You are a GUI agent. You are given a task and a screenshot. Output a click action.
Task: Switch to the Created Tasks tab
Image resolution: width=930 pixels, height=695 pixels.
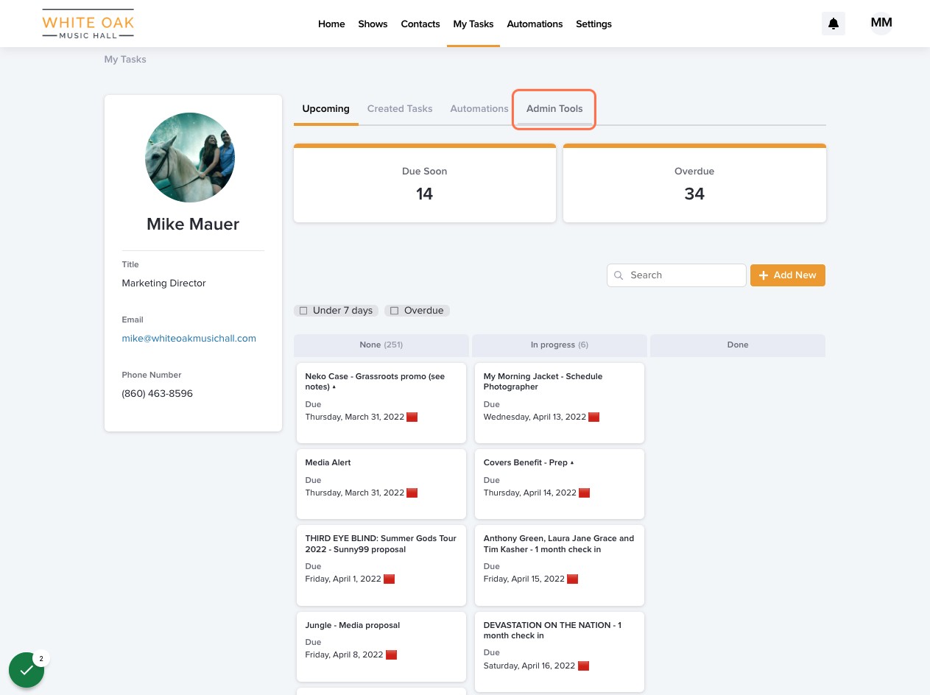point(400,109)
